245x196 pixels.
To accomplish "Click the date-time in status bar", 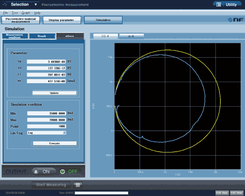I will [x=15, y=193].
